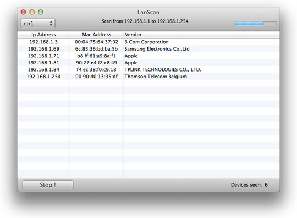Viewport: 297px width, 218px height.
Task: Click the LanScan window title
Action: click(148, 12)
